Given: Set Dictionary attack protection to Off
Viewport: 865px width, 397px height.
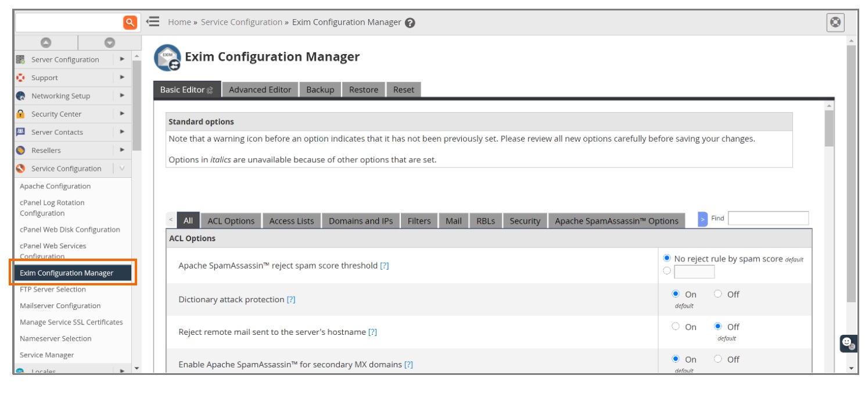Looking at the screenshot, I should pos(718,294).
